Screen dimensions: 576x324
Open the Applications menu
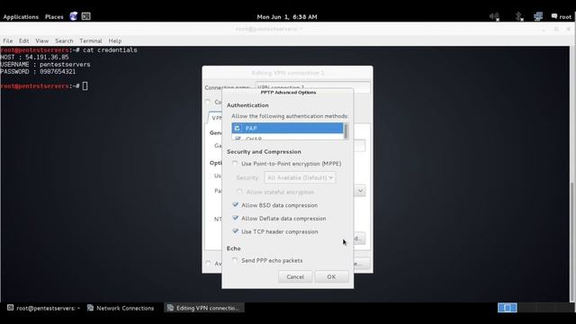[21, 17]
